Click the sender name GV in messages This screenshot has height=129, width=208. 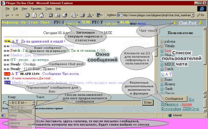pos(13,60)
